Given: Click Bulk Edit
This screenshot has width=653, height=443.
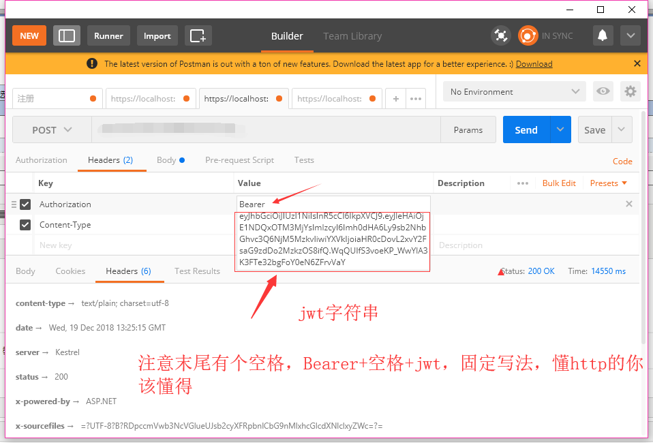Looking at the screenshot, I should [559, 183].
